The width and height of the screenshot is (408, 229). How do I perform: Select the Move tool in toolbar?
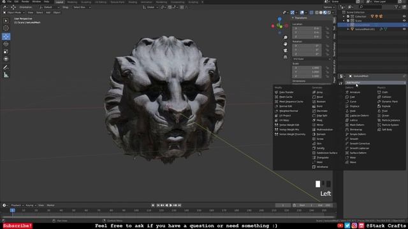point(6,36)
